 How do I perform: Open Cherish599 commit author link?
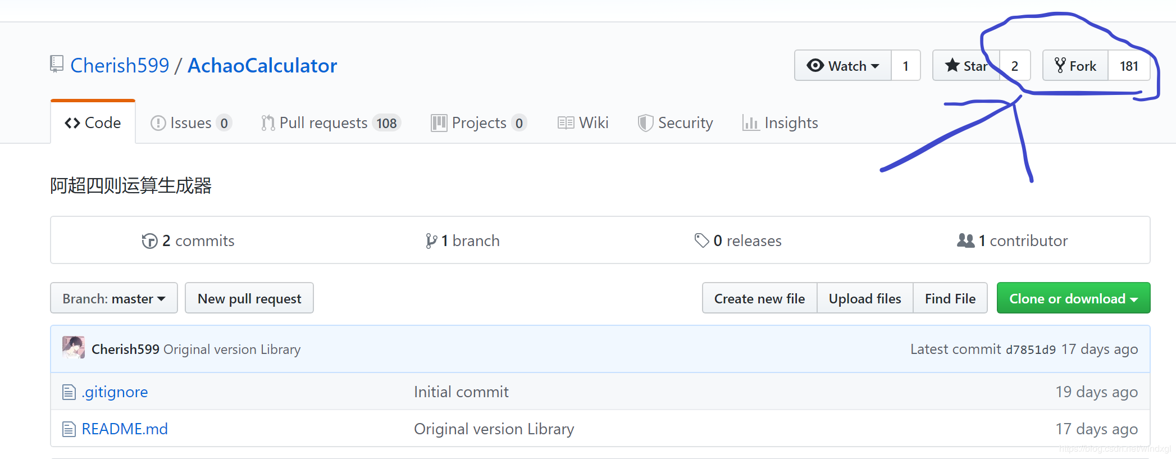tap(125, 349)
